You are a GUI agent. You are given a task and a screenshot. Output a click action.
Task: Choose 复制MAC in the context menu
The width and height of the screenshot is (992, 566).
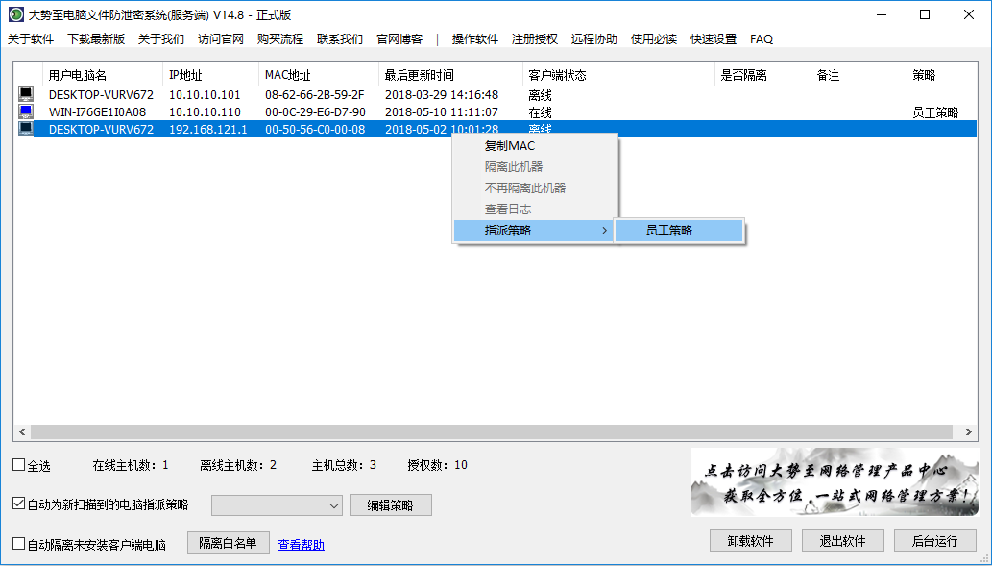coord(510,146)
